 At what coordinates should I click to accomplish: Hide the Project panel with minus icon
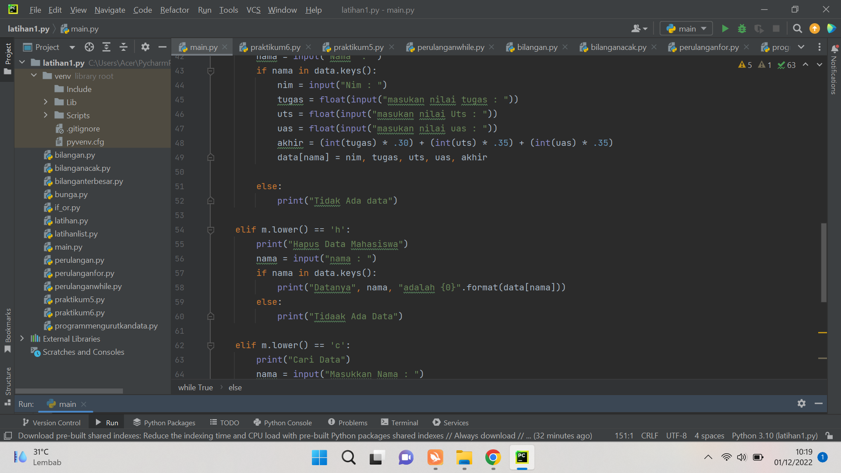[x=162, y=47]
